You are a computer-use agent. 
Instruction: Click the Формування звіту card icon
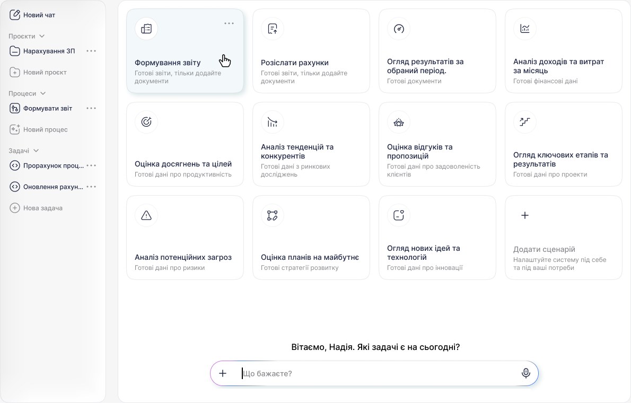tap(146, 29)
